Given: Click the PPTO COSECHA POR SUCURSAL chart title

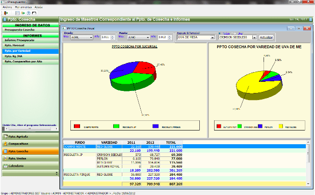Looking at the screenshot, I should pos(135,46).
